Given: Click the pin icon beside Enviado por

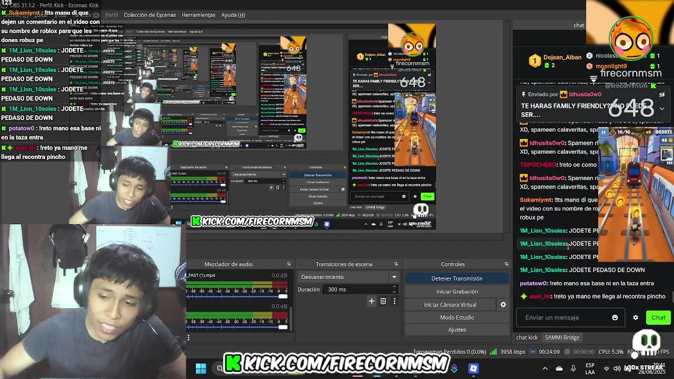Looking at the screenshot, I should 523,94.
